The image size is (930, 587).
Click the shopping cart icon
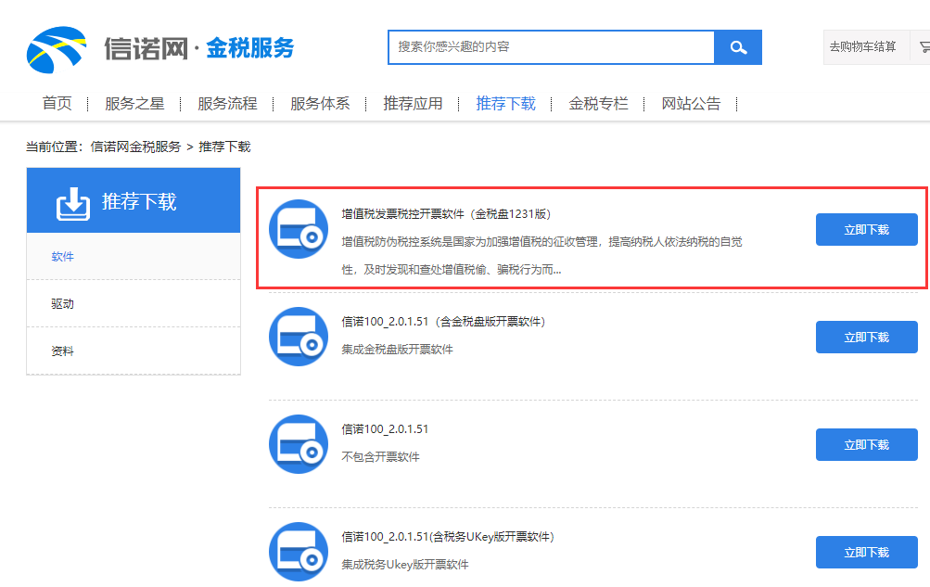pos(924,47)
